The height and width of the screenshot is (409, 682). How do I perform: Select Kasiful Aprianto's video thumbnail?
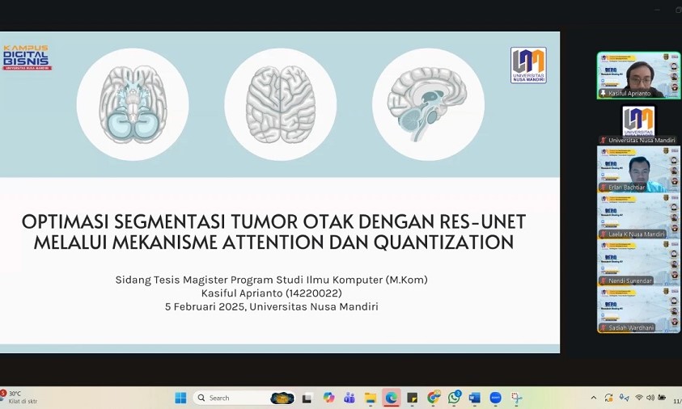[638, 75]
